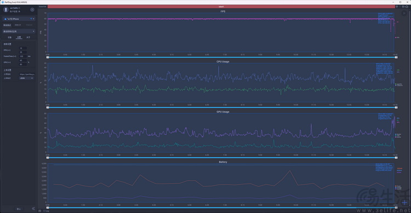Click the heart icon in top bar
The height and width of the screenshot is (213, 411).
(400, 7)
